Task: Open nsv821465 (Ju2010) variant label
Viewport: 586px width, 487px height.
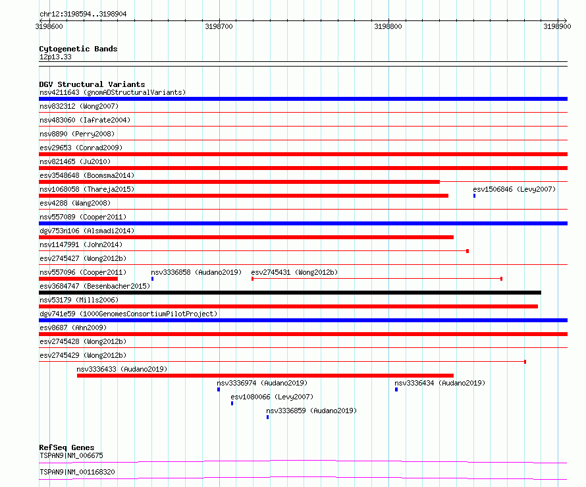Action: (x=75, y=161)
